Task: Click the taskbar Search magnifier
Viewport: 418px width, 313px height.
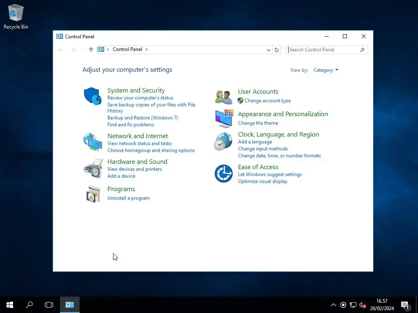Action: pyautogui.click(x=29, y=305)
